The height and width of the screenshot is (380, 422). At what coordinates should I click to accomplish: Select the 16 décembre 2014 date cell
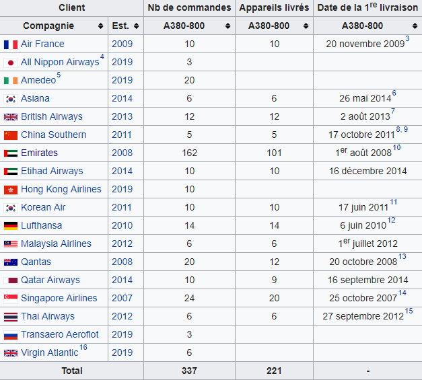[368, 171]
